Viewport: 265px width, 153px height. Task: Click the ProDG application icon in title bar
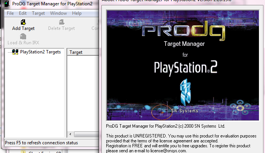(x=7, y=4)
